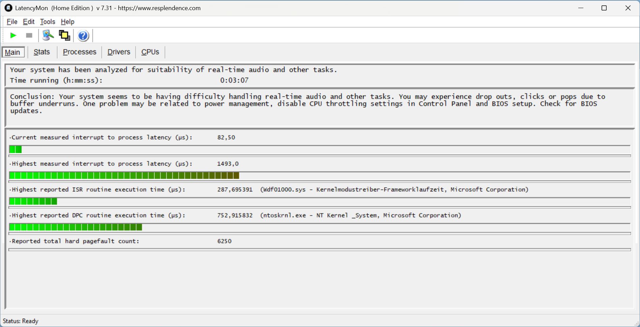
Task: Go to the Drivers tab
Action: (x=119, y=52)
